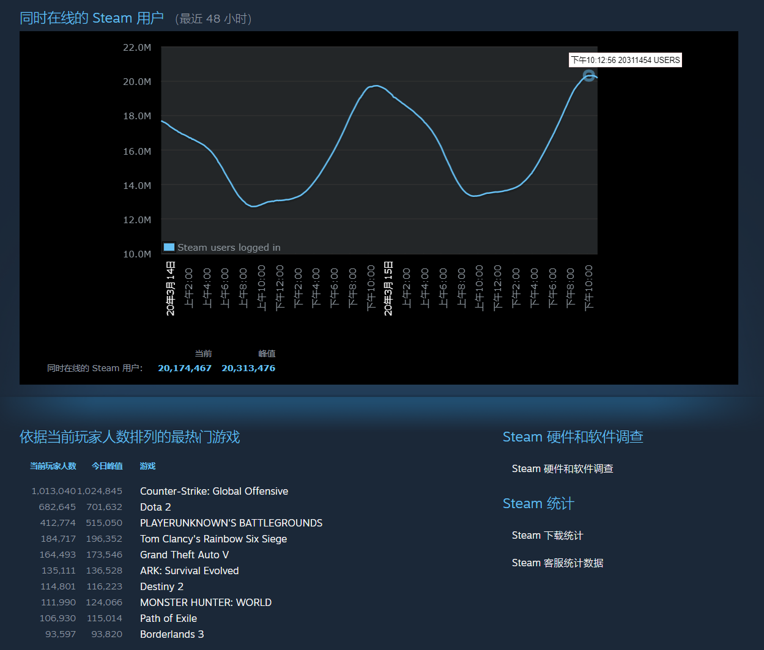This screenshot has height=650, width=764.
Task: Open Steam 下载统计 page
Action: click(547, 535)
